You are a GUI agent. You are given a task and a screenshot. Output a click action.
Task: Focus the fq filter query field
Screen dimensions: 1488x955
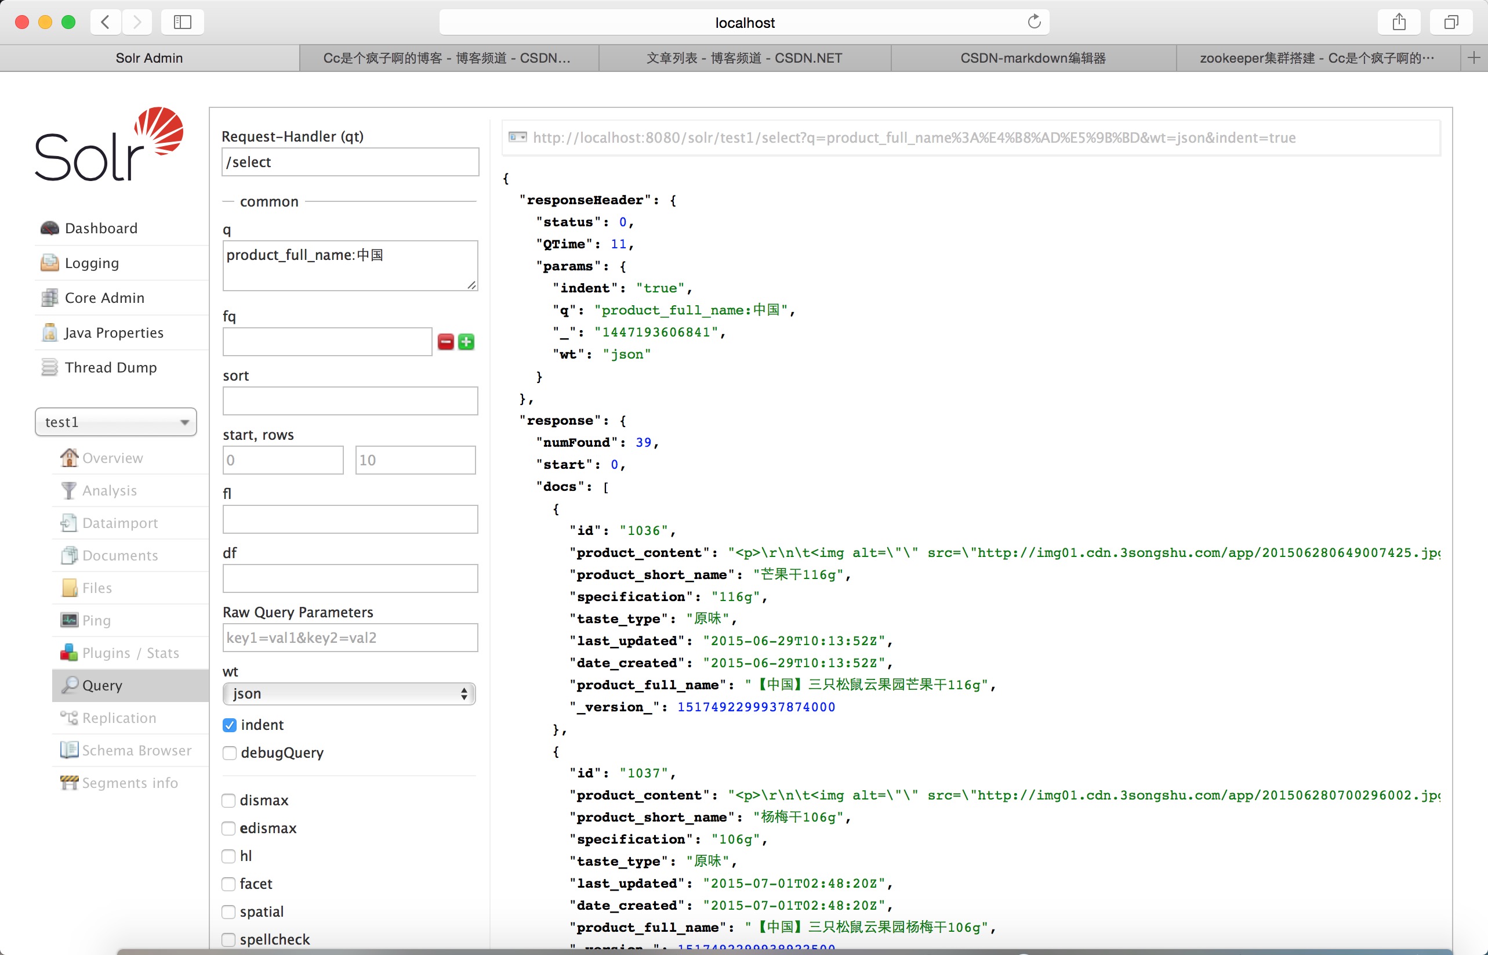327,342
